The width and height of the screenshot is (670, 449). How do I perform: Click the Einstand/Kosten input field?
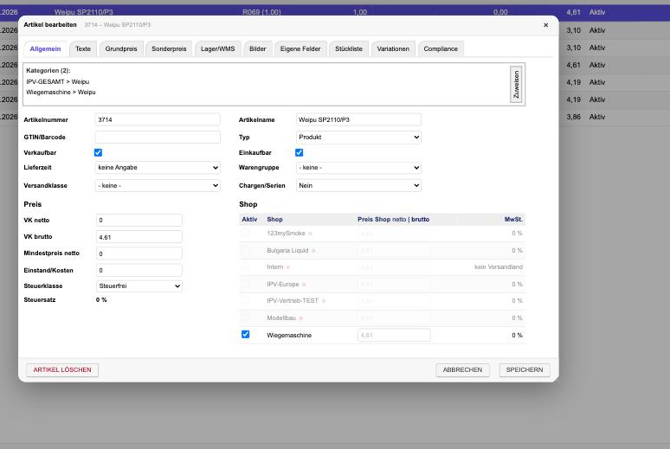(x=139, y=270)
